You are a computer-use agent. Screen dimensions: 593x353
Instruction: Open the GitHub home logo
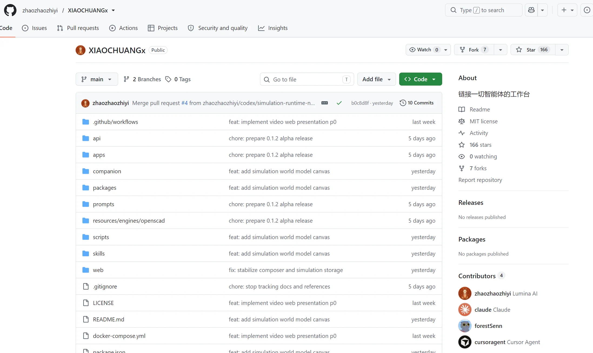(x=10, y=10)
